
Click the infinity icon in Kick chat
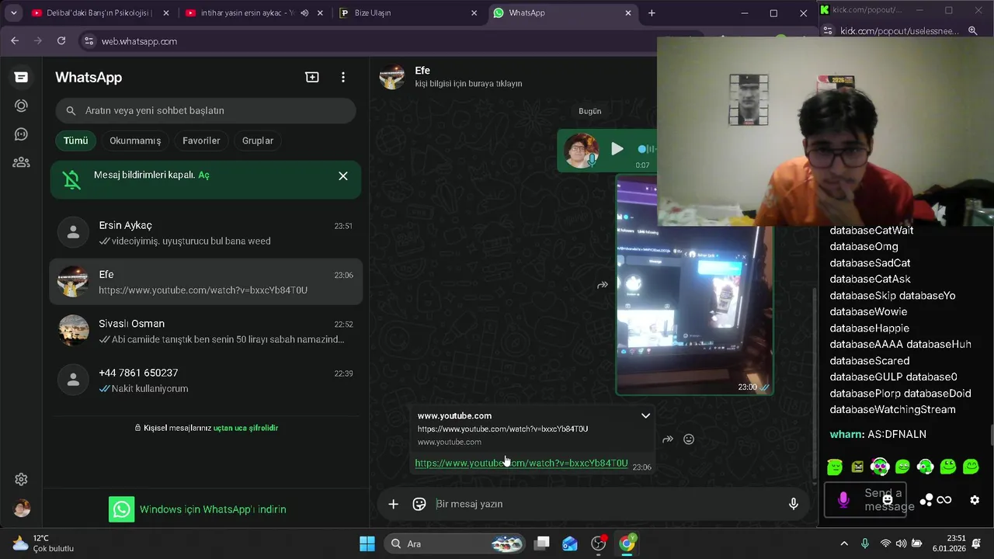[x=944, y=500]
